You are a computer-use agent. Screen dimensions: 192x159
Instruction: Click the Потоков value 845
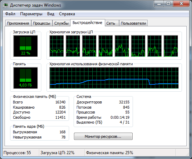coord(126,107)
